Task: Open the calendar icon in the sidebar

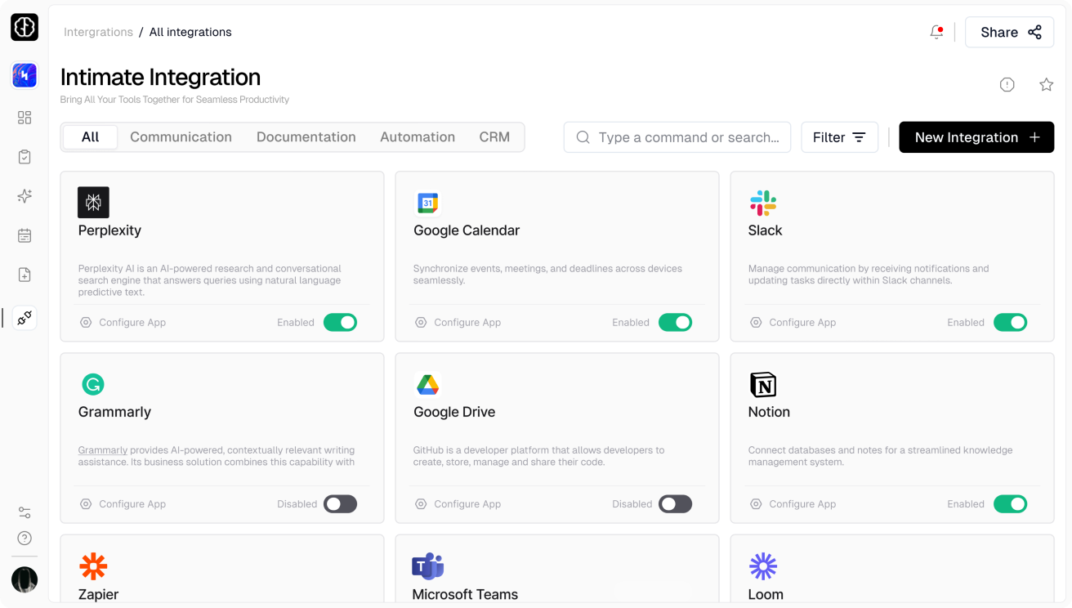Action: coord(25,235)
